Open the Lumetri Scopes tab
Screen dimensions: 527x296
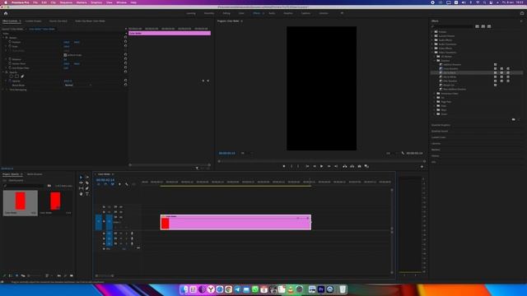(33, 21)
